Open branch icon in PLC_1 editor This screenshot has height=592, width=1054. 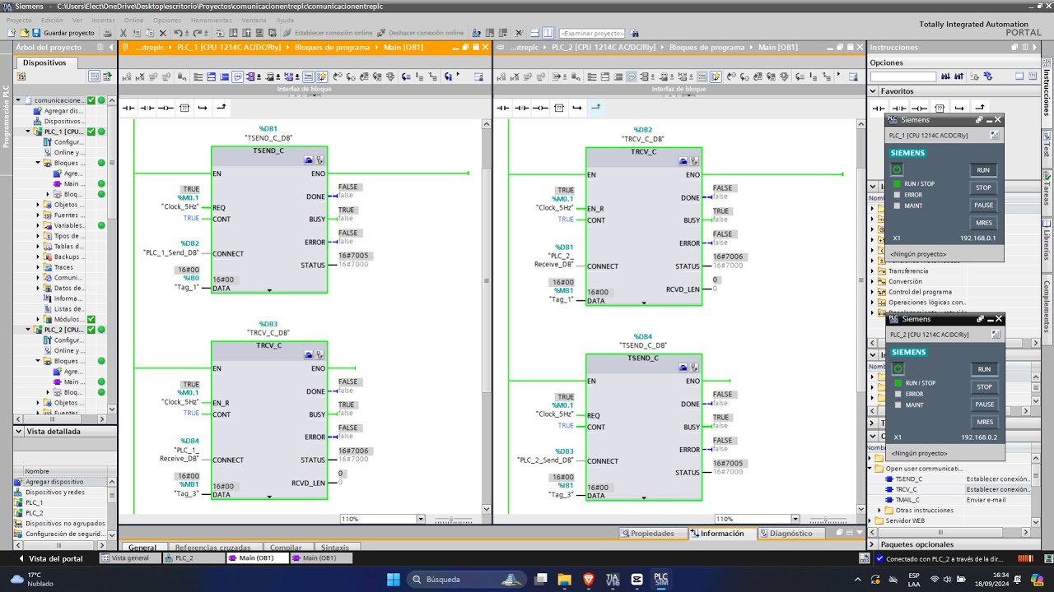click(x=203, y=108)
